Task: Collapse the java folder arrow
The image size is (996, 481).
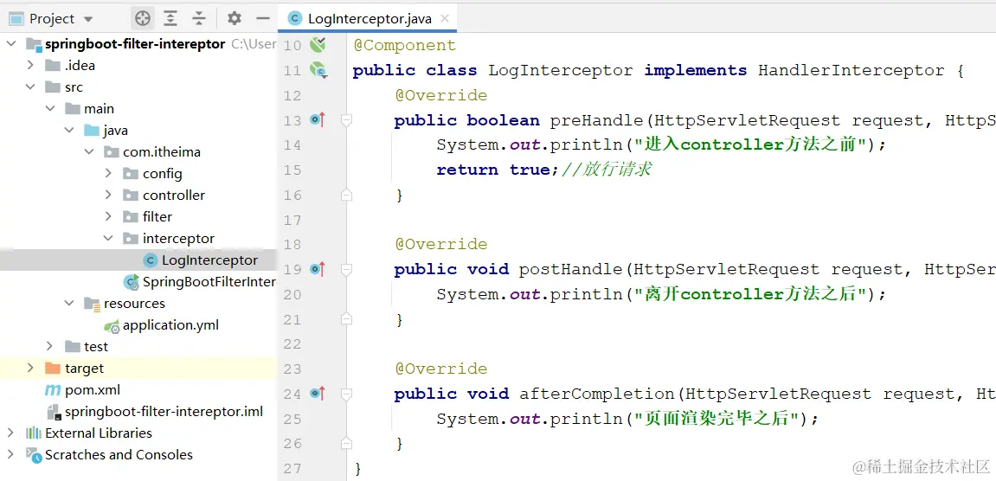Action: point(69,131)
